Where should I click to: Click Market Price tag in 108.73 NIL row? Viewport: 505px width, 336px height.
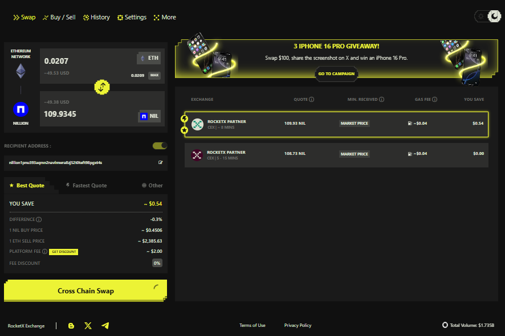click(x=355, y=154)
